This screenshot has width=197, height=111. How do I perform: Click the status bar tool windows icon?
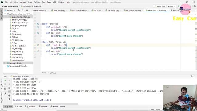click(2, 109)
